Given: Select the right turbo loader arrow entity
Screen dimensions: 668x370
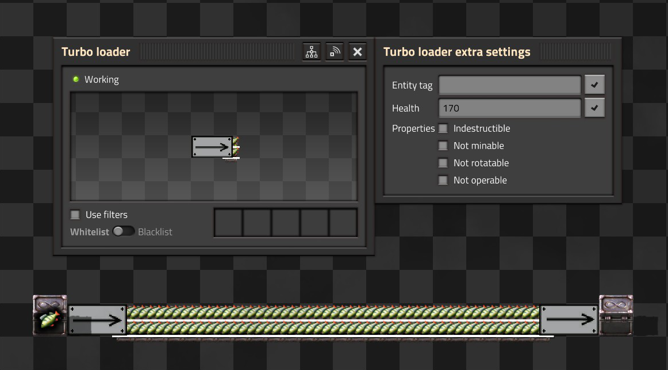Looking at the screenshot, I should pyautogui.click(x=569, y=320).
